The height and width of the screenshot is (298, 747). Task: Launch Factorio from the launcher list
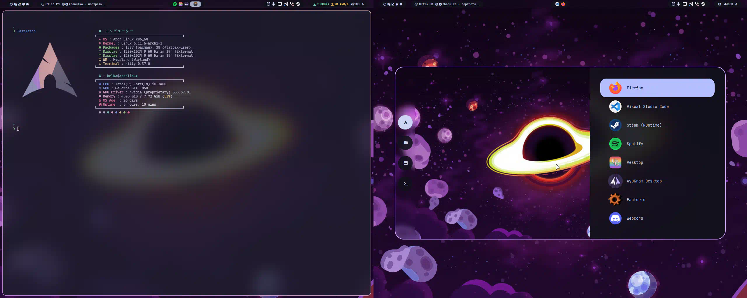[657, 200]
